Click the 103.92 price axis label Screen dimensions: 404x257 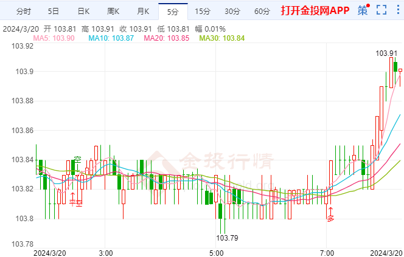pyautogui.click(x=23, y=46)
